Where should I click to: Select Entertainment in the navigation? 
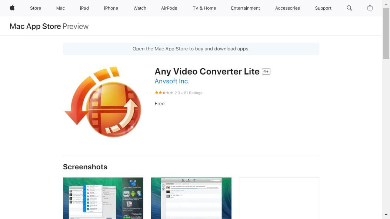(245, 8)
